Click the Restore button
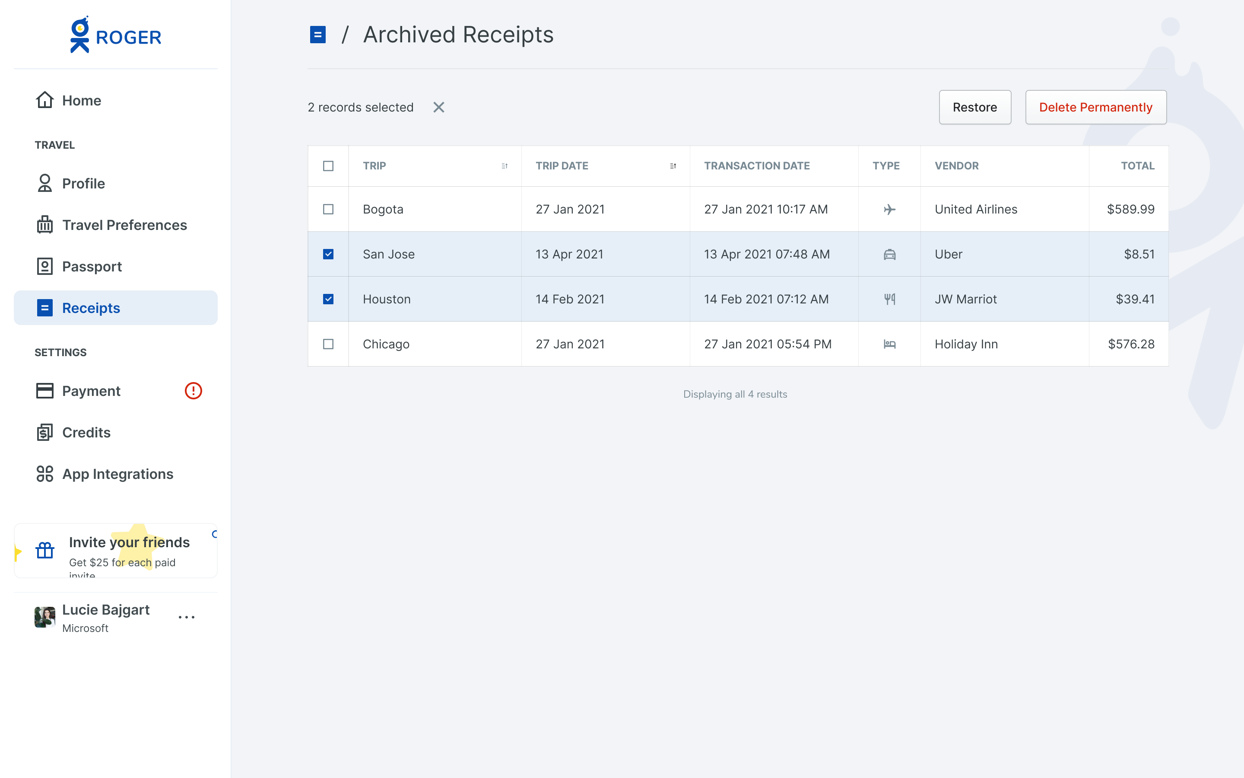 974,107
